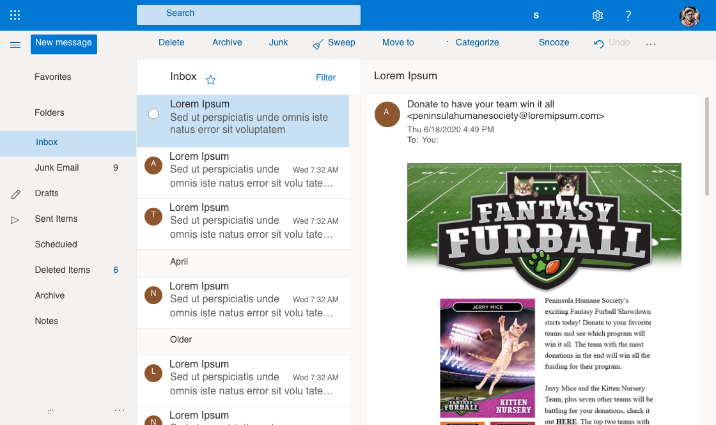Open the help question mark
This screenshot has height=425, width=716.
[628, 16]
